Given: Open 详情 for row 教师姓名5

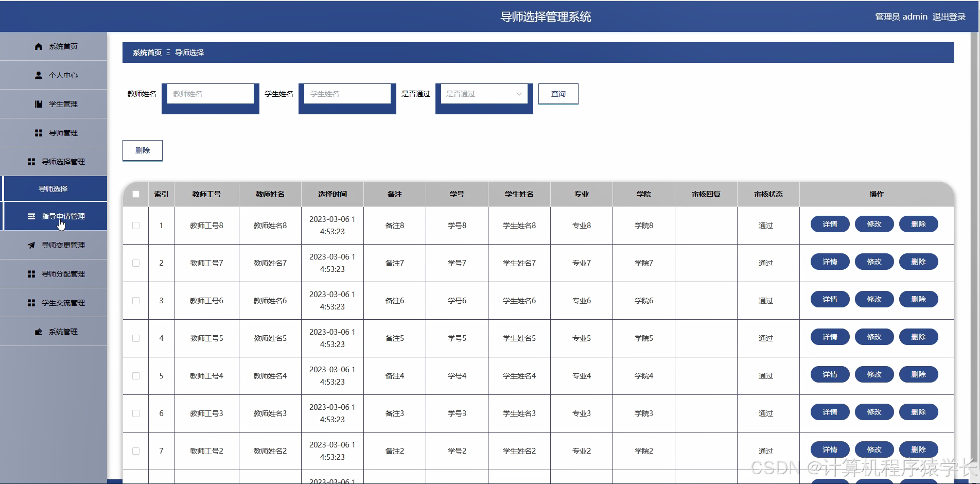Looking at the screenshot, I should (830, 337).
